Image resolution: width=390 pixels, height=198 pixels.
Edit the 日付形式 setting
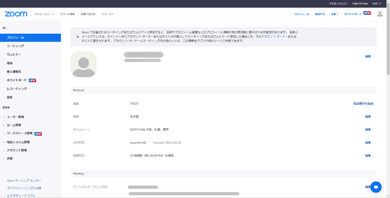[368, 142]
